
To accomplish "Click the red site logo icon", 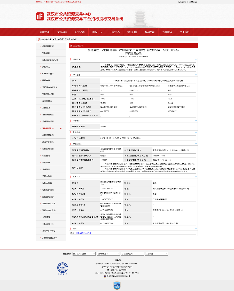I will point(40,17).
